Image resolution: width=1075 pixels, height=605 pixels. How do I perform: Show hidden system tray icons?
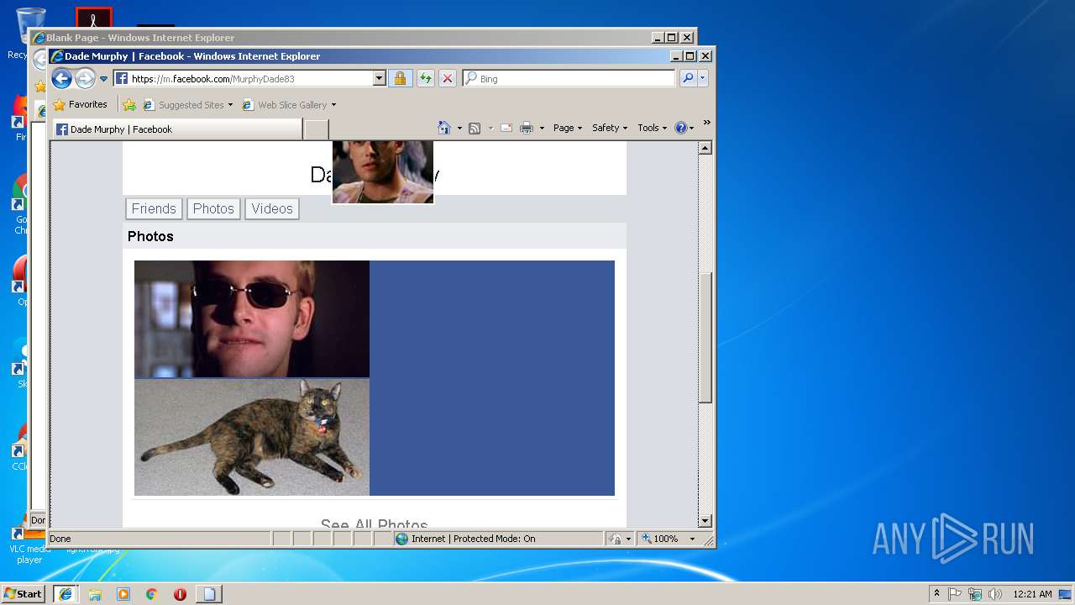(936, 594)
